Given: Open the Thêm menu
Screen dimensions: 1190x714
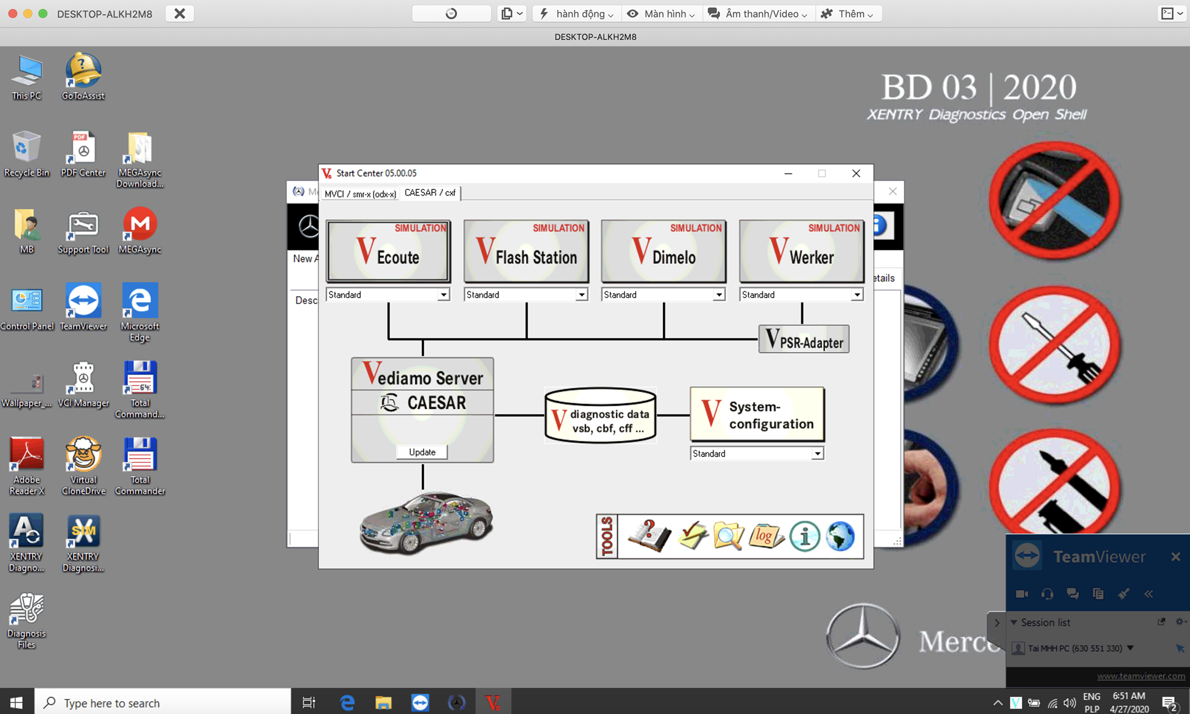Looking at the screenshot, I should coord(848,13).
